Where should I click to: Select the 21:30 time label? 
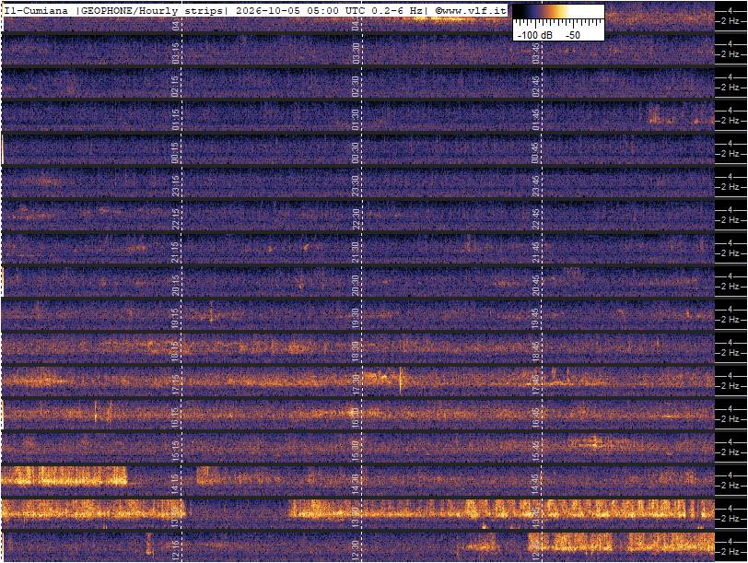pos(356,252)
